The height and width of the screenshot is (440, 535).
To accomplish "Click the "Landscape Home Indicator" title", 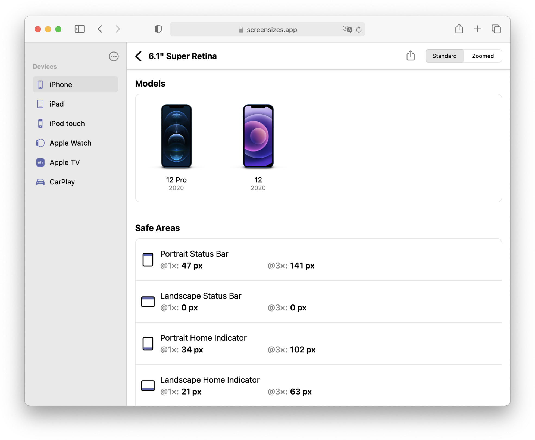I will [210, 380].
